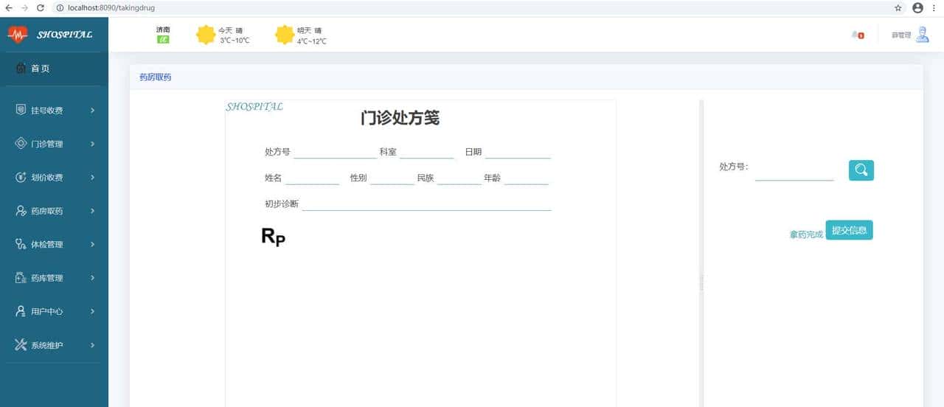Screen dimensions: 944x407
Task: Click today's sunny weather icon
Action: click(x=206, y=35)
